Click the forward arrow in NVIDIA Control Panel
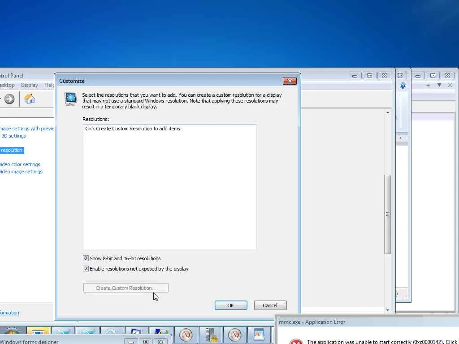The height and width of the screenshot is (344, 459). tap(9, 99)
